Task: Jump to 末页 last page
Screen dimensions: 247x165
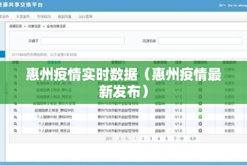Action: pos(193,139)
